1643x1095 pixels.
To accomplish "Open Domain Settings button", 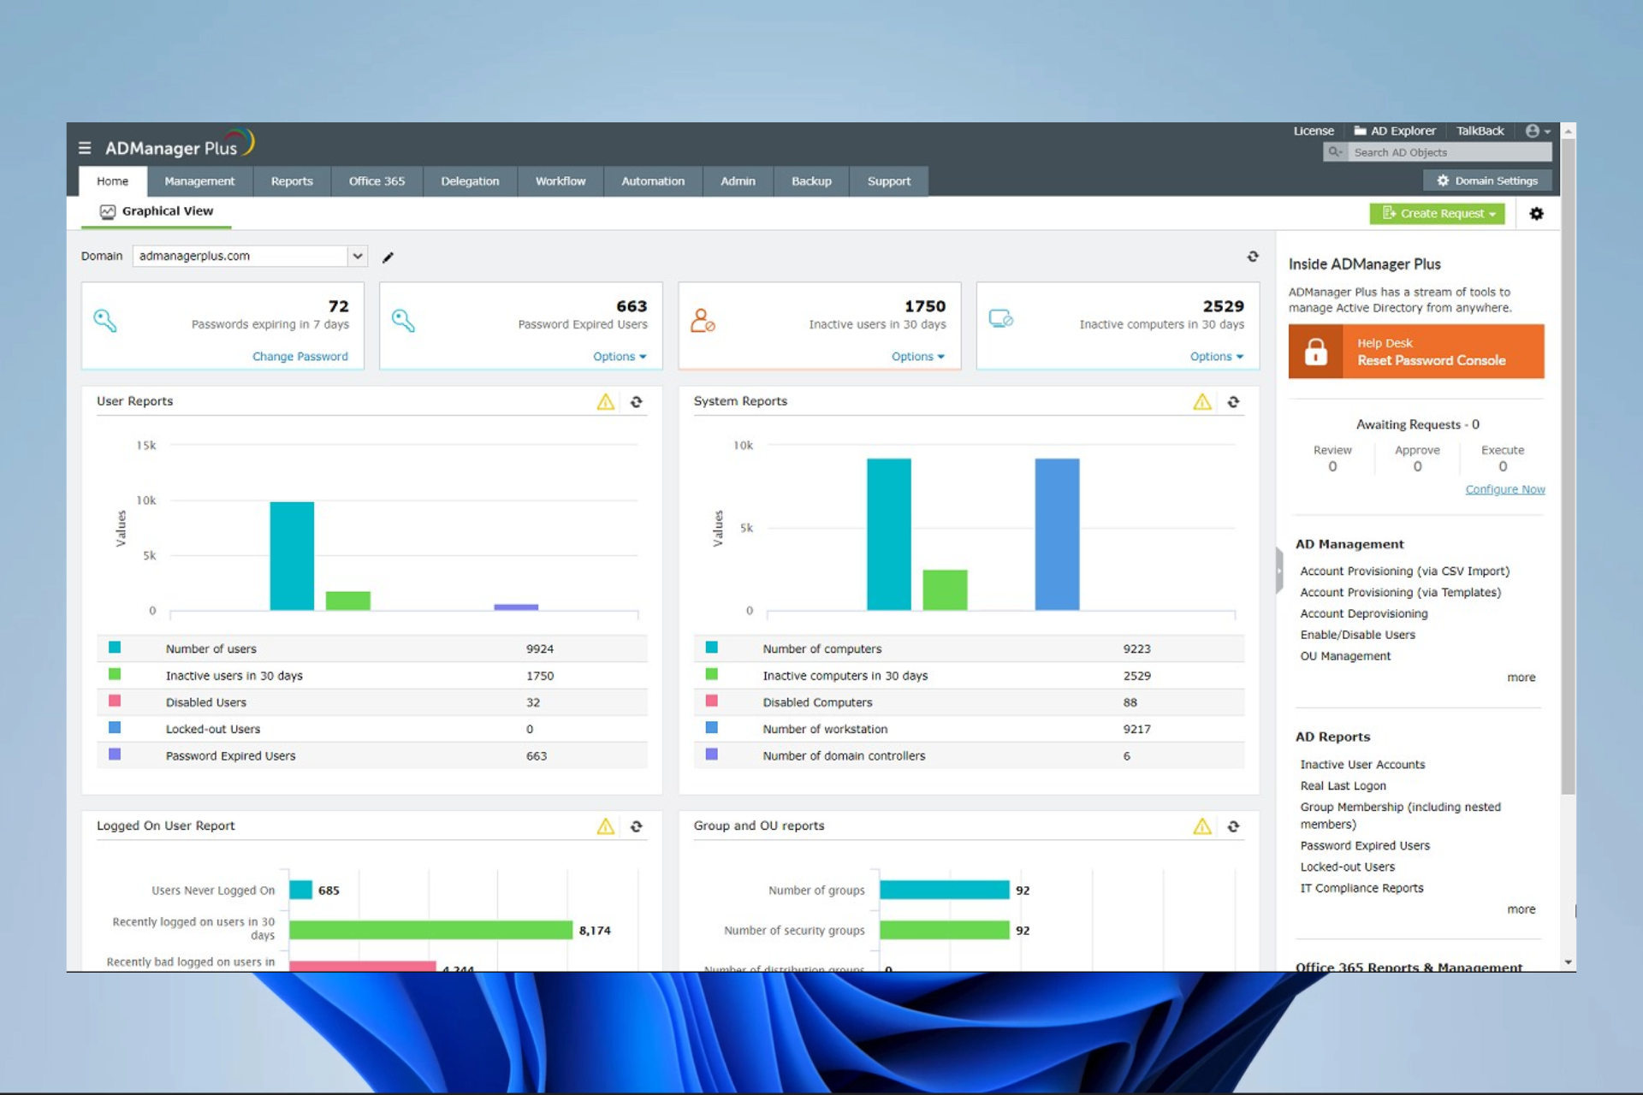I will pos(1487,181).
